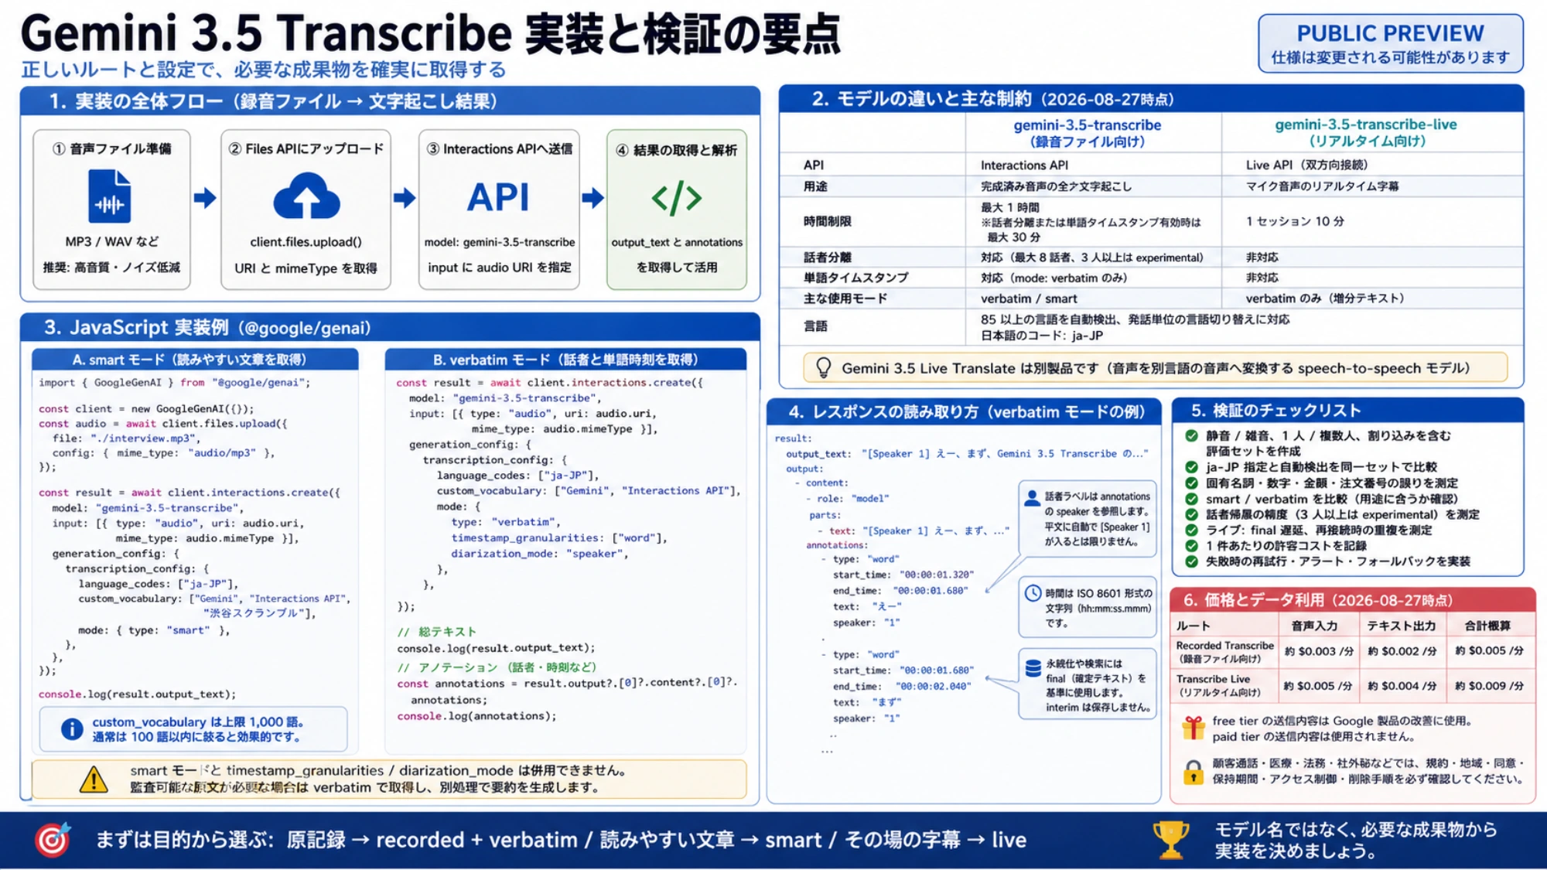The image size is (1547, 870).
Task: Click section header 4. レスポンスの読み取り方
Action: coord(964,411)
